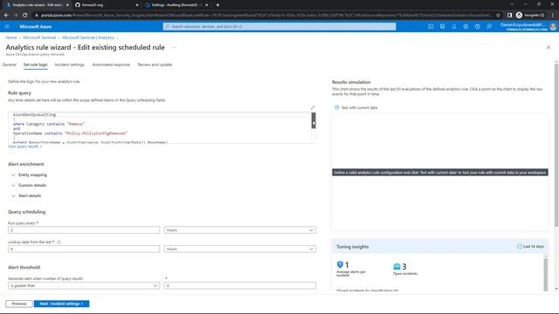Click the open incidents briefcase icon
The height and width of the screenshot is (314, 559).
point(397,266)
